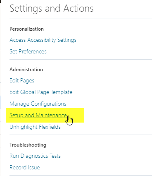Open Manage Configurations link
Image resolution: width=152 pixels, height=176 pixels.
pyautogui.click(x=38, y=104)
